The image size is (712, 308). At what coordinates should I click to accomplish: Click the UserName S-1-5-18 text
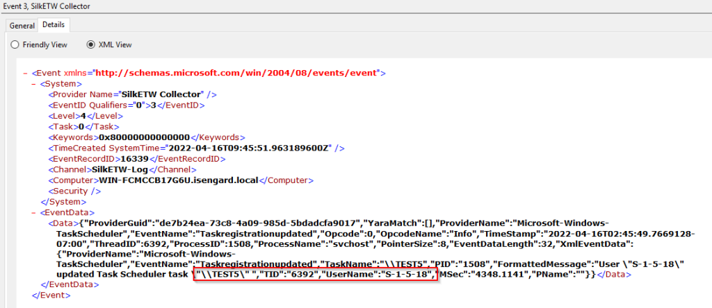pos(380,275)
